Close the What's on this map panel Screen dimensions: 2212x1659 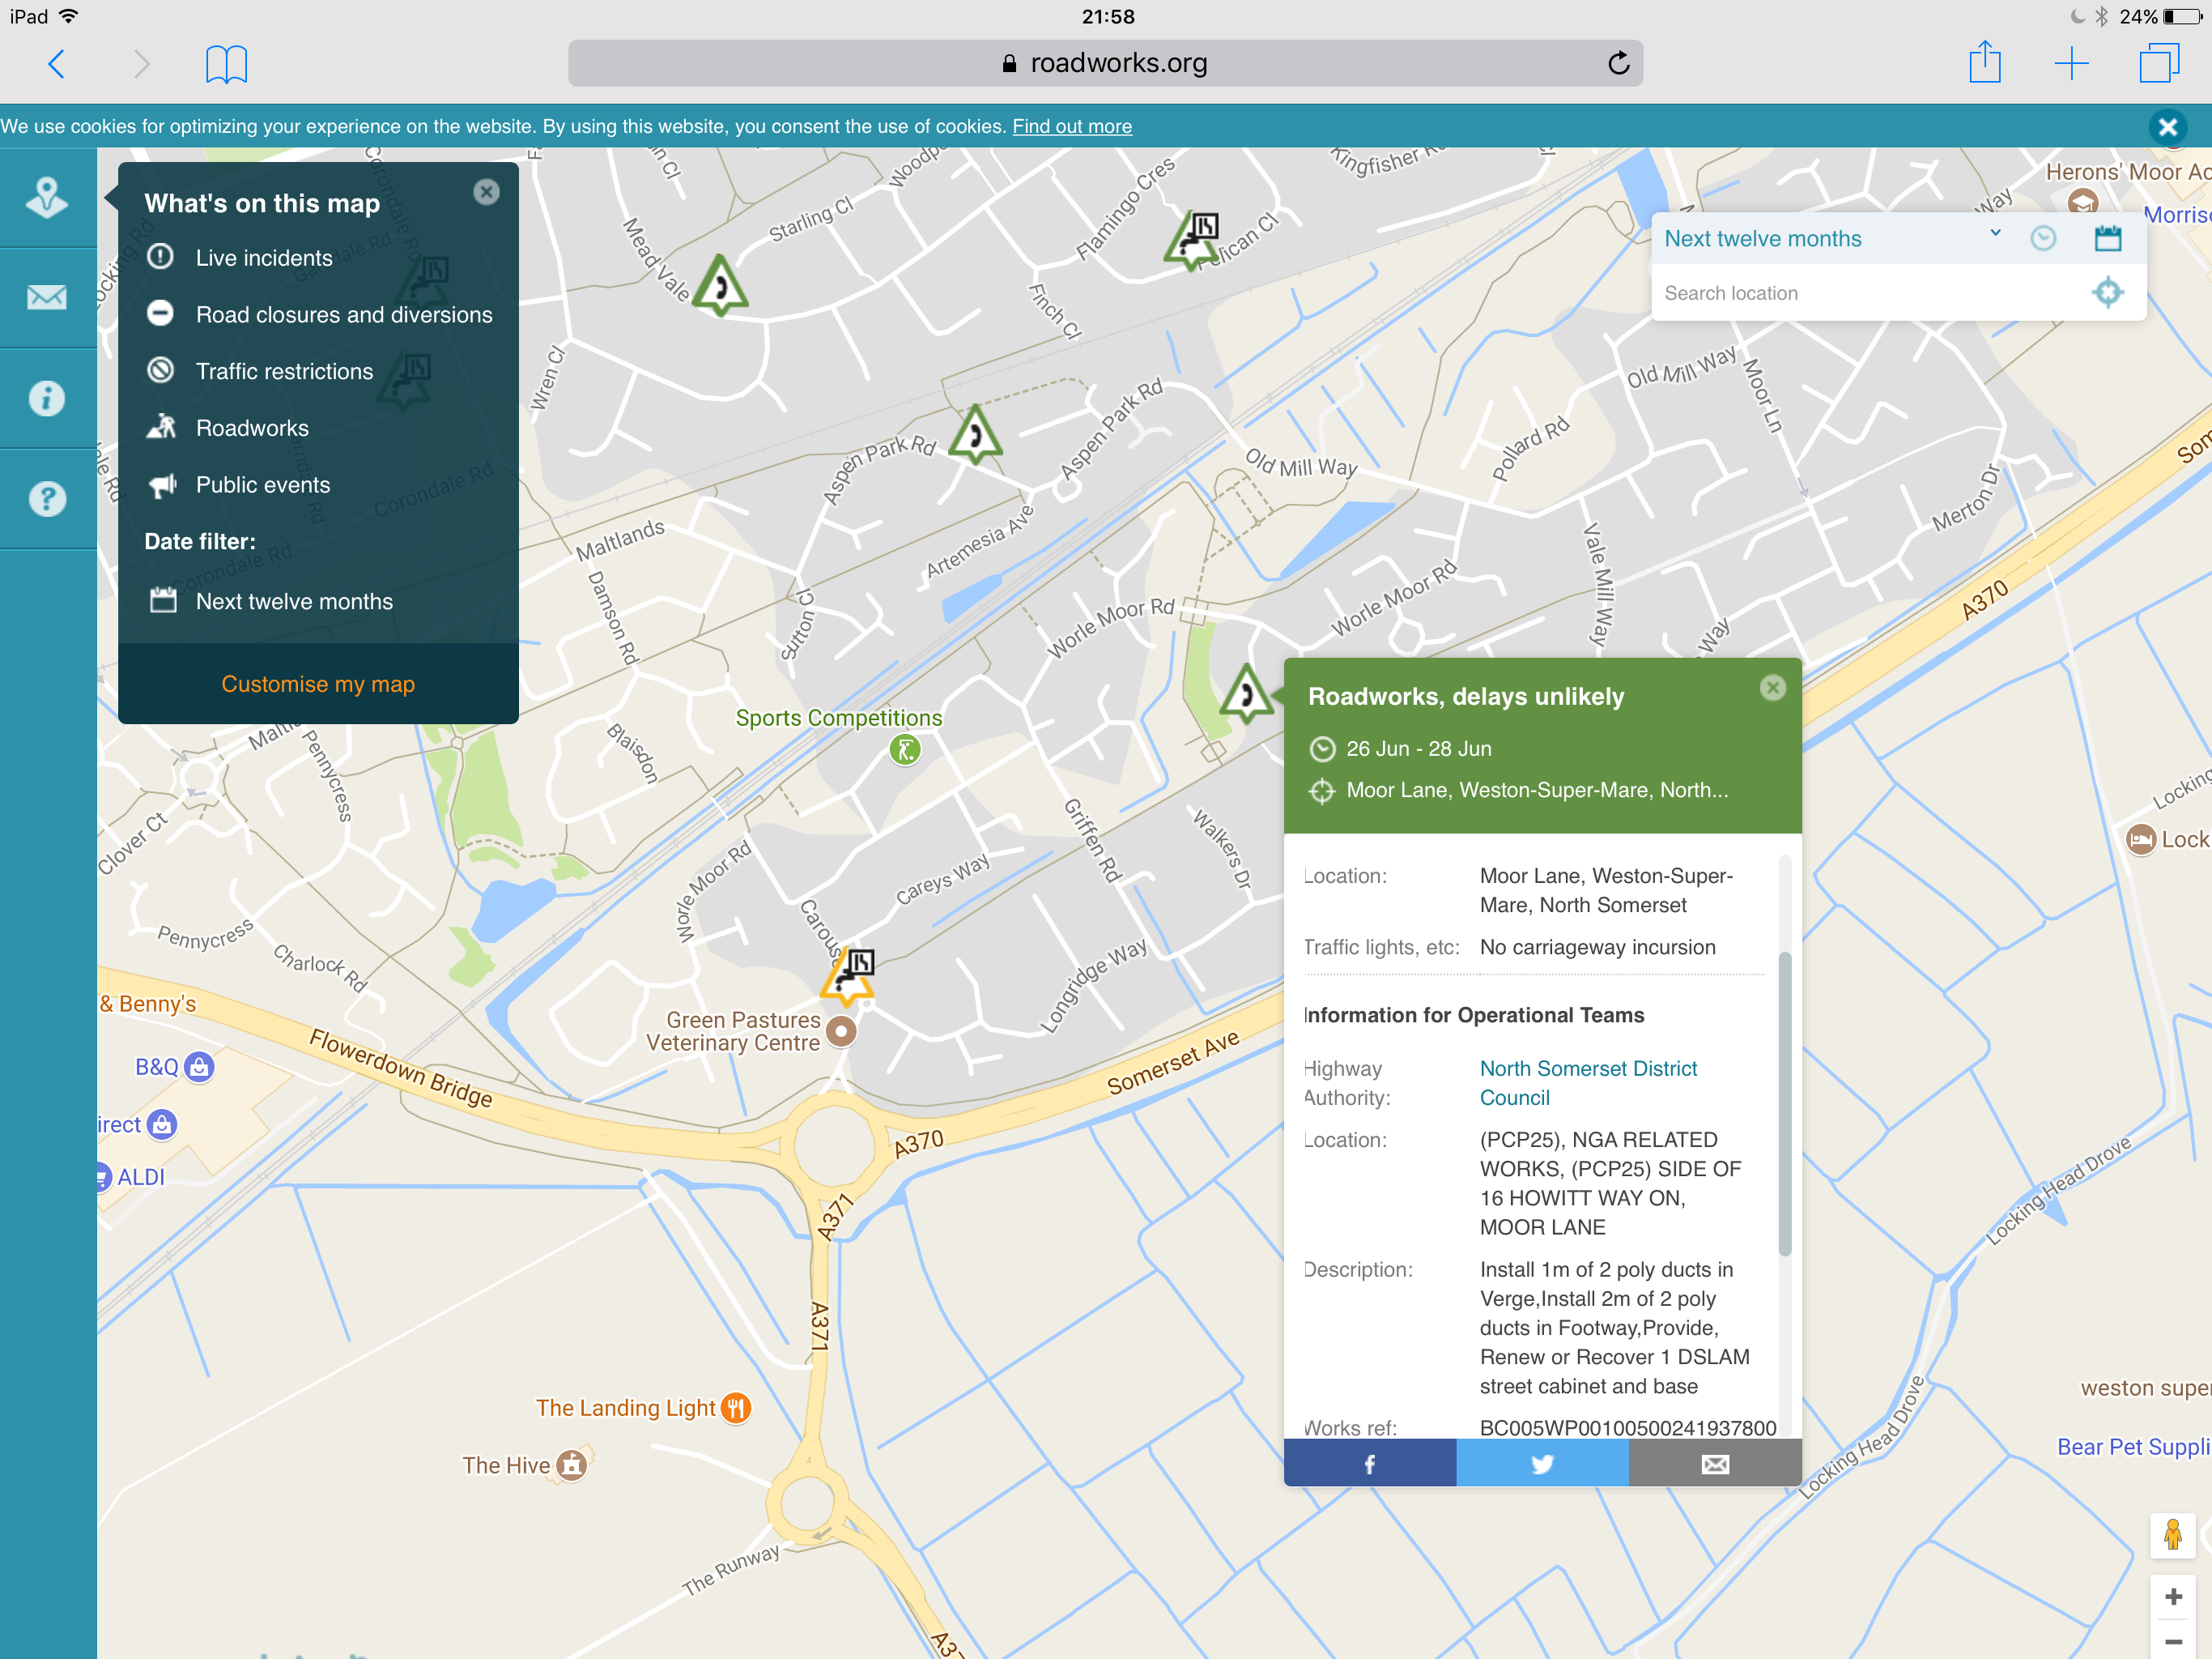coord(487,192)
